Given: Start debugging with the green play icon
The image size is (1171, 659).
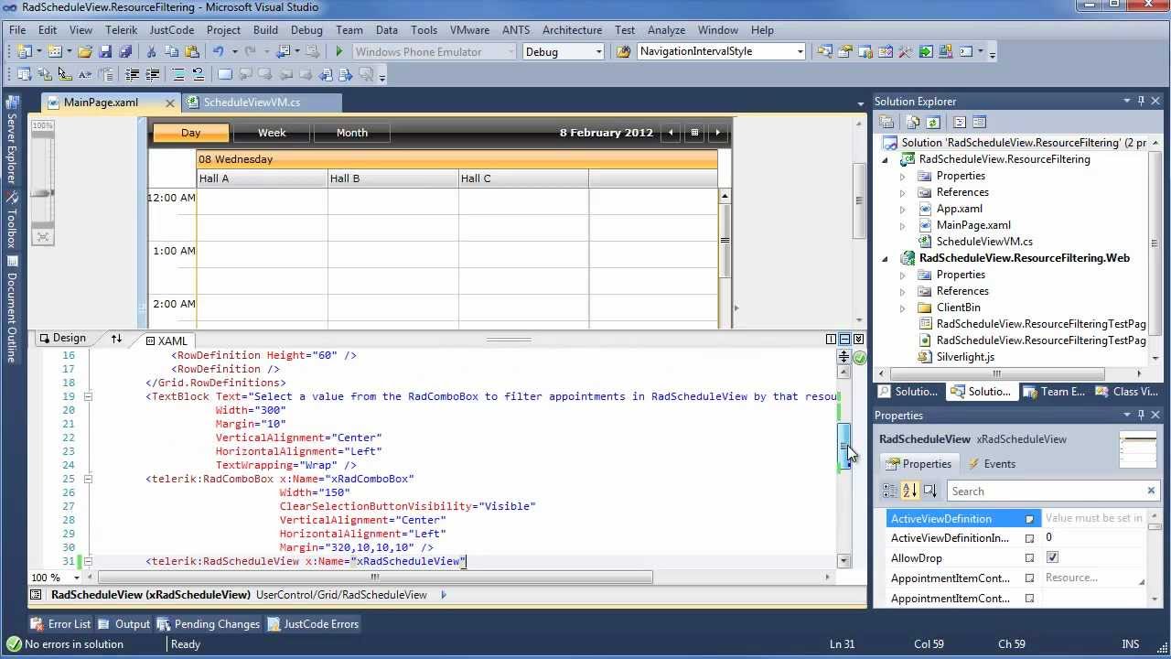Looking at the screenshot, I should (339, 52).
